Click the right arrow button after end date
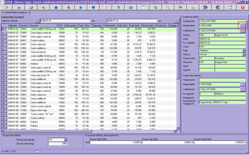249x155 pixels. pyautogui.click(x=176, y=20)
